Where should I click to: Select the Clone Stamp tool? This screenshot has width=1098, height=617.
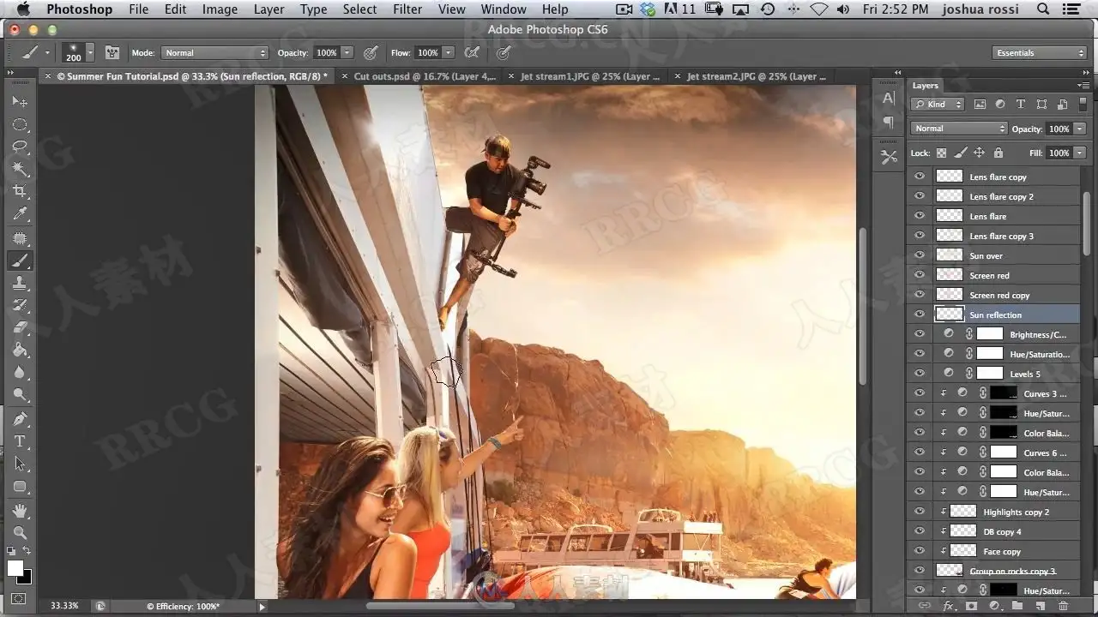20,283
